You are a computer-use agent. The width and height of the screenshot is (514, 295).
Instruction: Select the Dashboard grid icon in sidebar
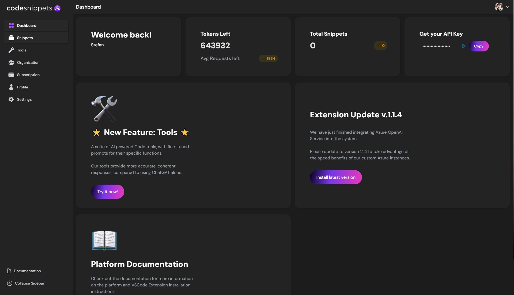pos(11,25)
